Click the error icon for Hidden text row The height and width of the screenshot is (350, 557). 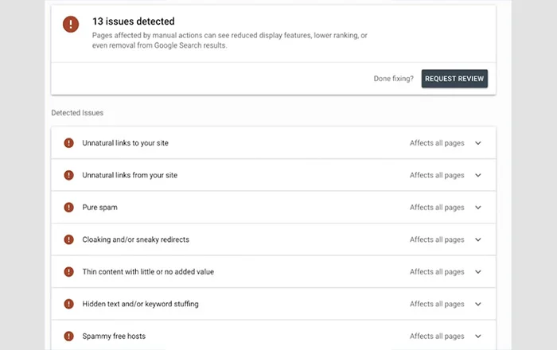68,304
